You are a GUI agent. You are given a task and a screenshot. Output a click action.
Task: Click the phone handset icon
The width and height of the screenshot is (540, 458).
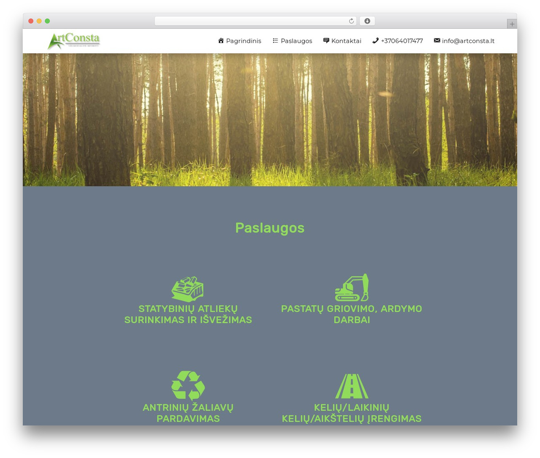[375, 41]
